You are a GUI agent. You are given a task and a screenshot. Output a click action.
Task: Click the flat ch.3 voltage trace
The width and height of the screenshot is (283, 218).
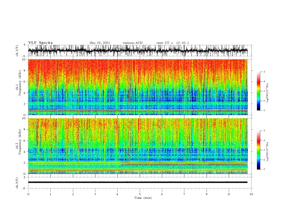pos(138,182)
